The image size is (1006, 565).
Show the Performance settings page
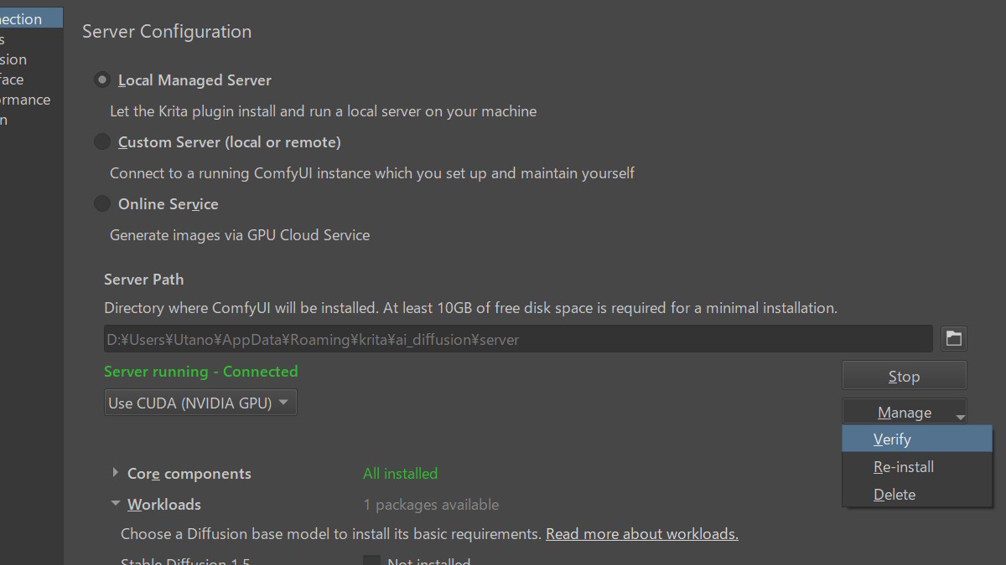(x=25, y=100)
